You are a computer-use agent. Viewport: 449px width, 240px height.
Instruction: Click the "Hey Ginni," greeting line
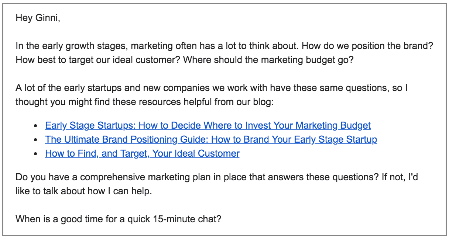coord(38,18)
